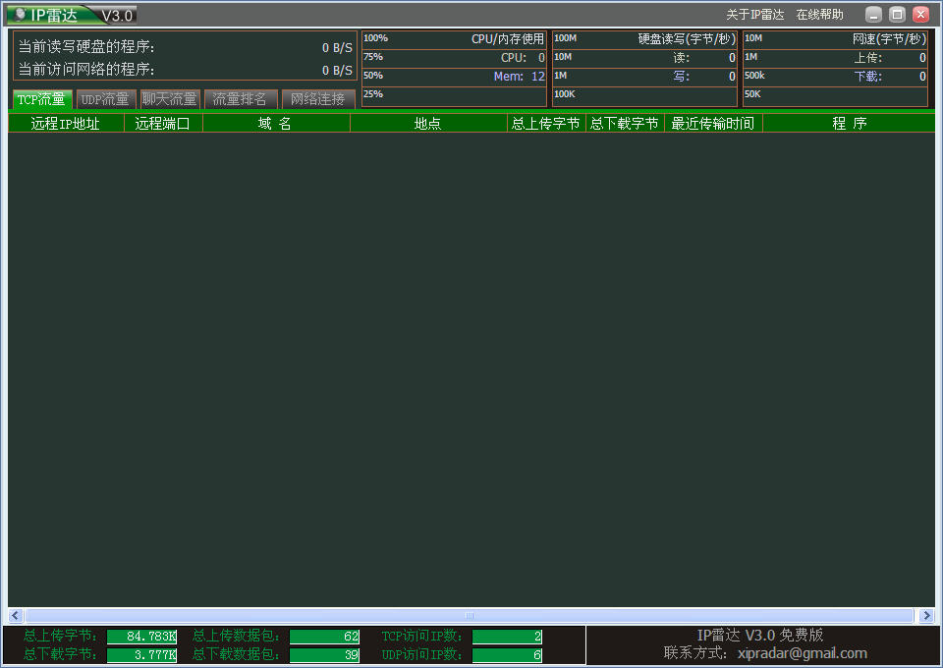Screen dimensions: 943x668
Task: Maximize the IP雷达 window
Action: point(897,15)
